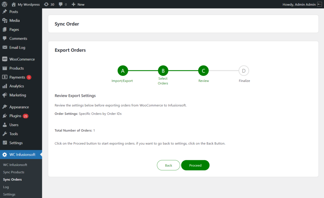Click the plus icon for New
The image size is (324, 198).
tap(73, 4)
